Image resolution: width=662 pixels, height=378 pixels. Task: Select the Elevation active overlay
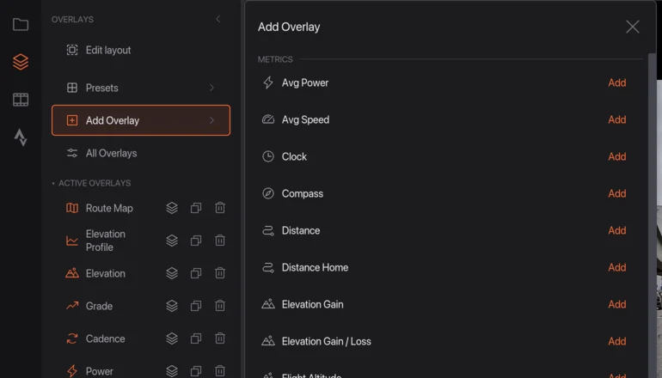point(106,273)
